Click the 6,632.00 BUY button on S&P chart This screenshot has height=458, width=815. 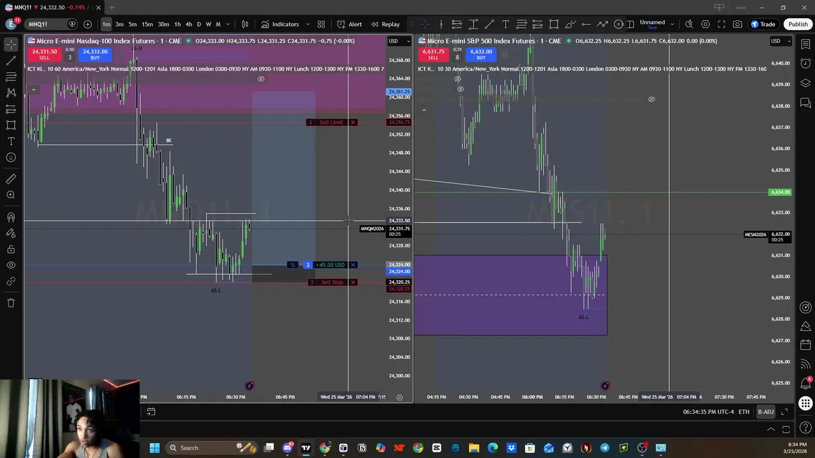pos(481,55)
